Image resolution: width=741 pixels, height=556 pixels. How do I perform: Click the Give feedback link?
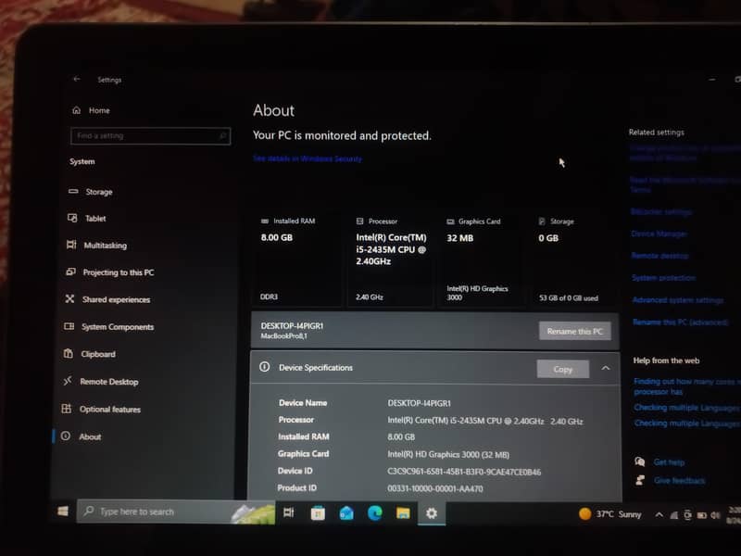(x=680, y=481)
